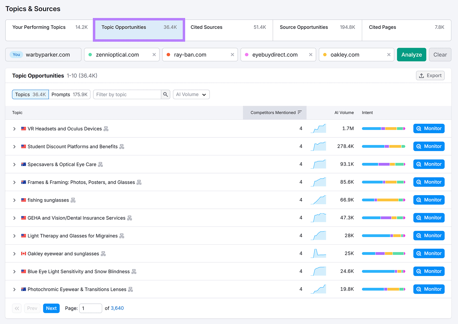This screenshot has width=458, height=324.
Task: Export the topic opportunities table
Action: [x=430, y=76]
